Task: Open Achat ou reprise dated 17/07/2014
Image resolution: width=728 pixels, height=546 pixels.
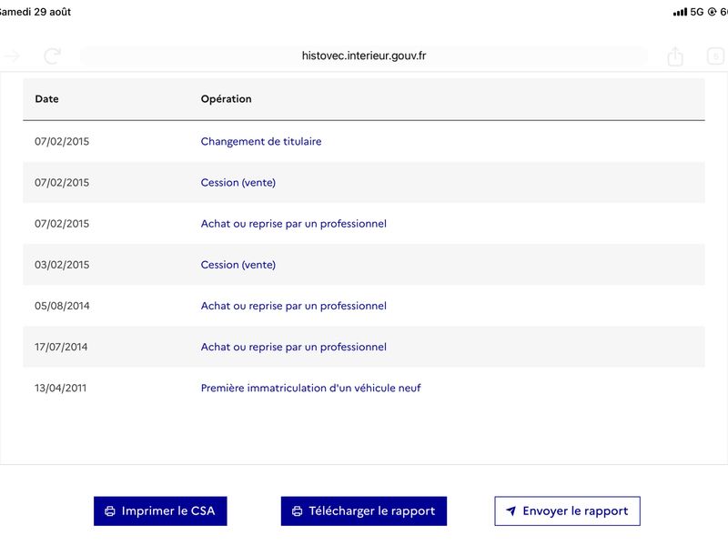Action: (x=293, y=347)
